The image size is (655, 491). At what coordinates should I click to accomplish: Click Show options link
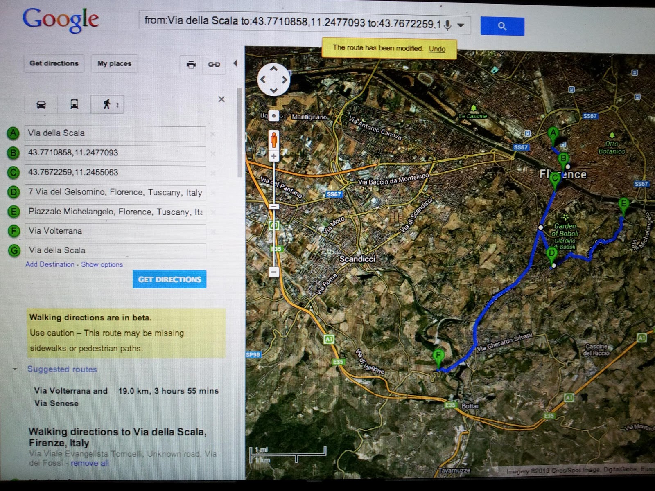[x=102, y=265]
